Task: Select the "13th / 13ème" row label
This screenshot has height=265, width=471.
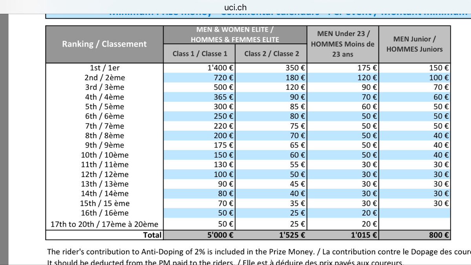Action: [104, 184]
